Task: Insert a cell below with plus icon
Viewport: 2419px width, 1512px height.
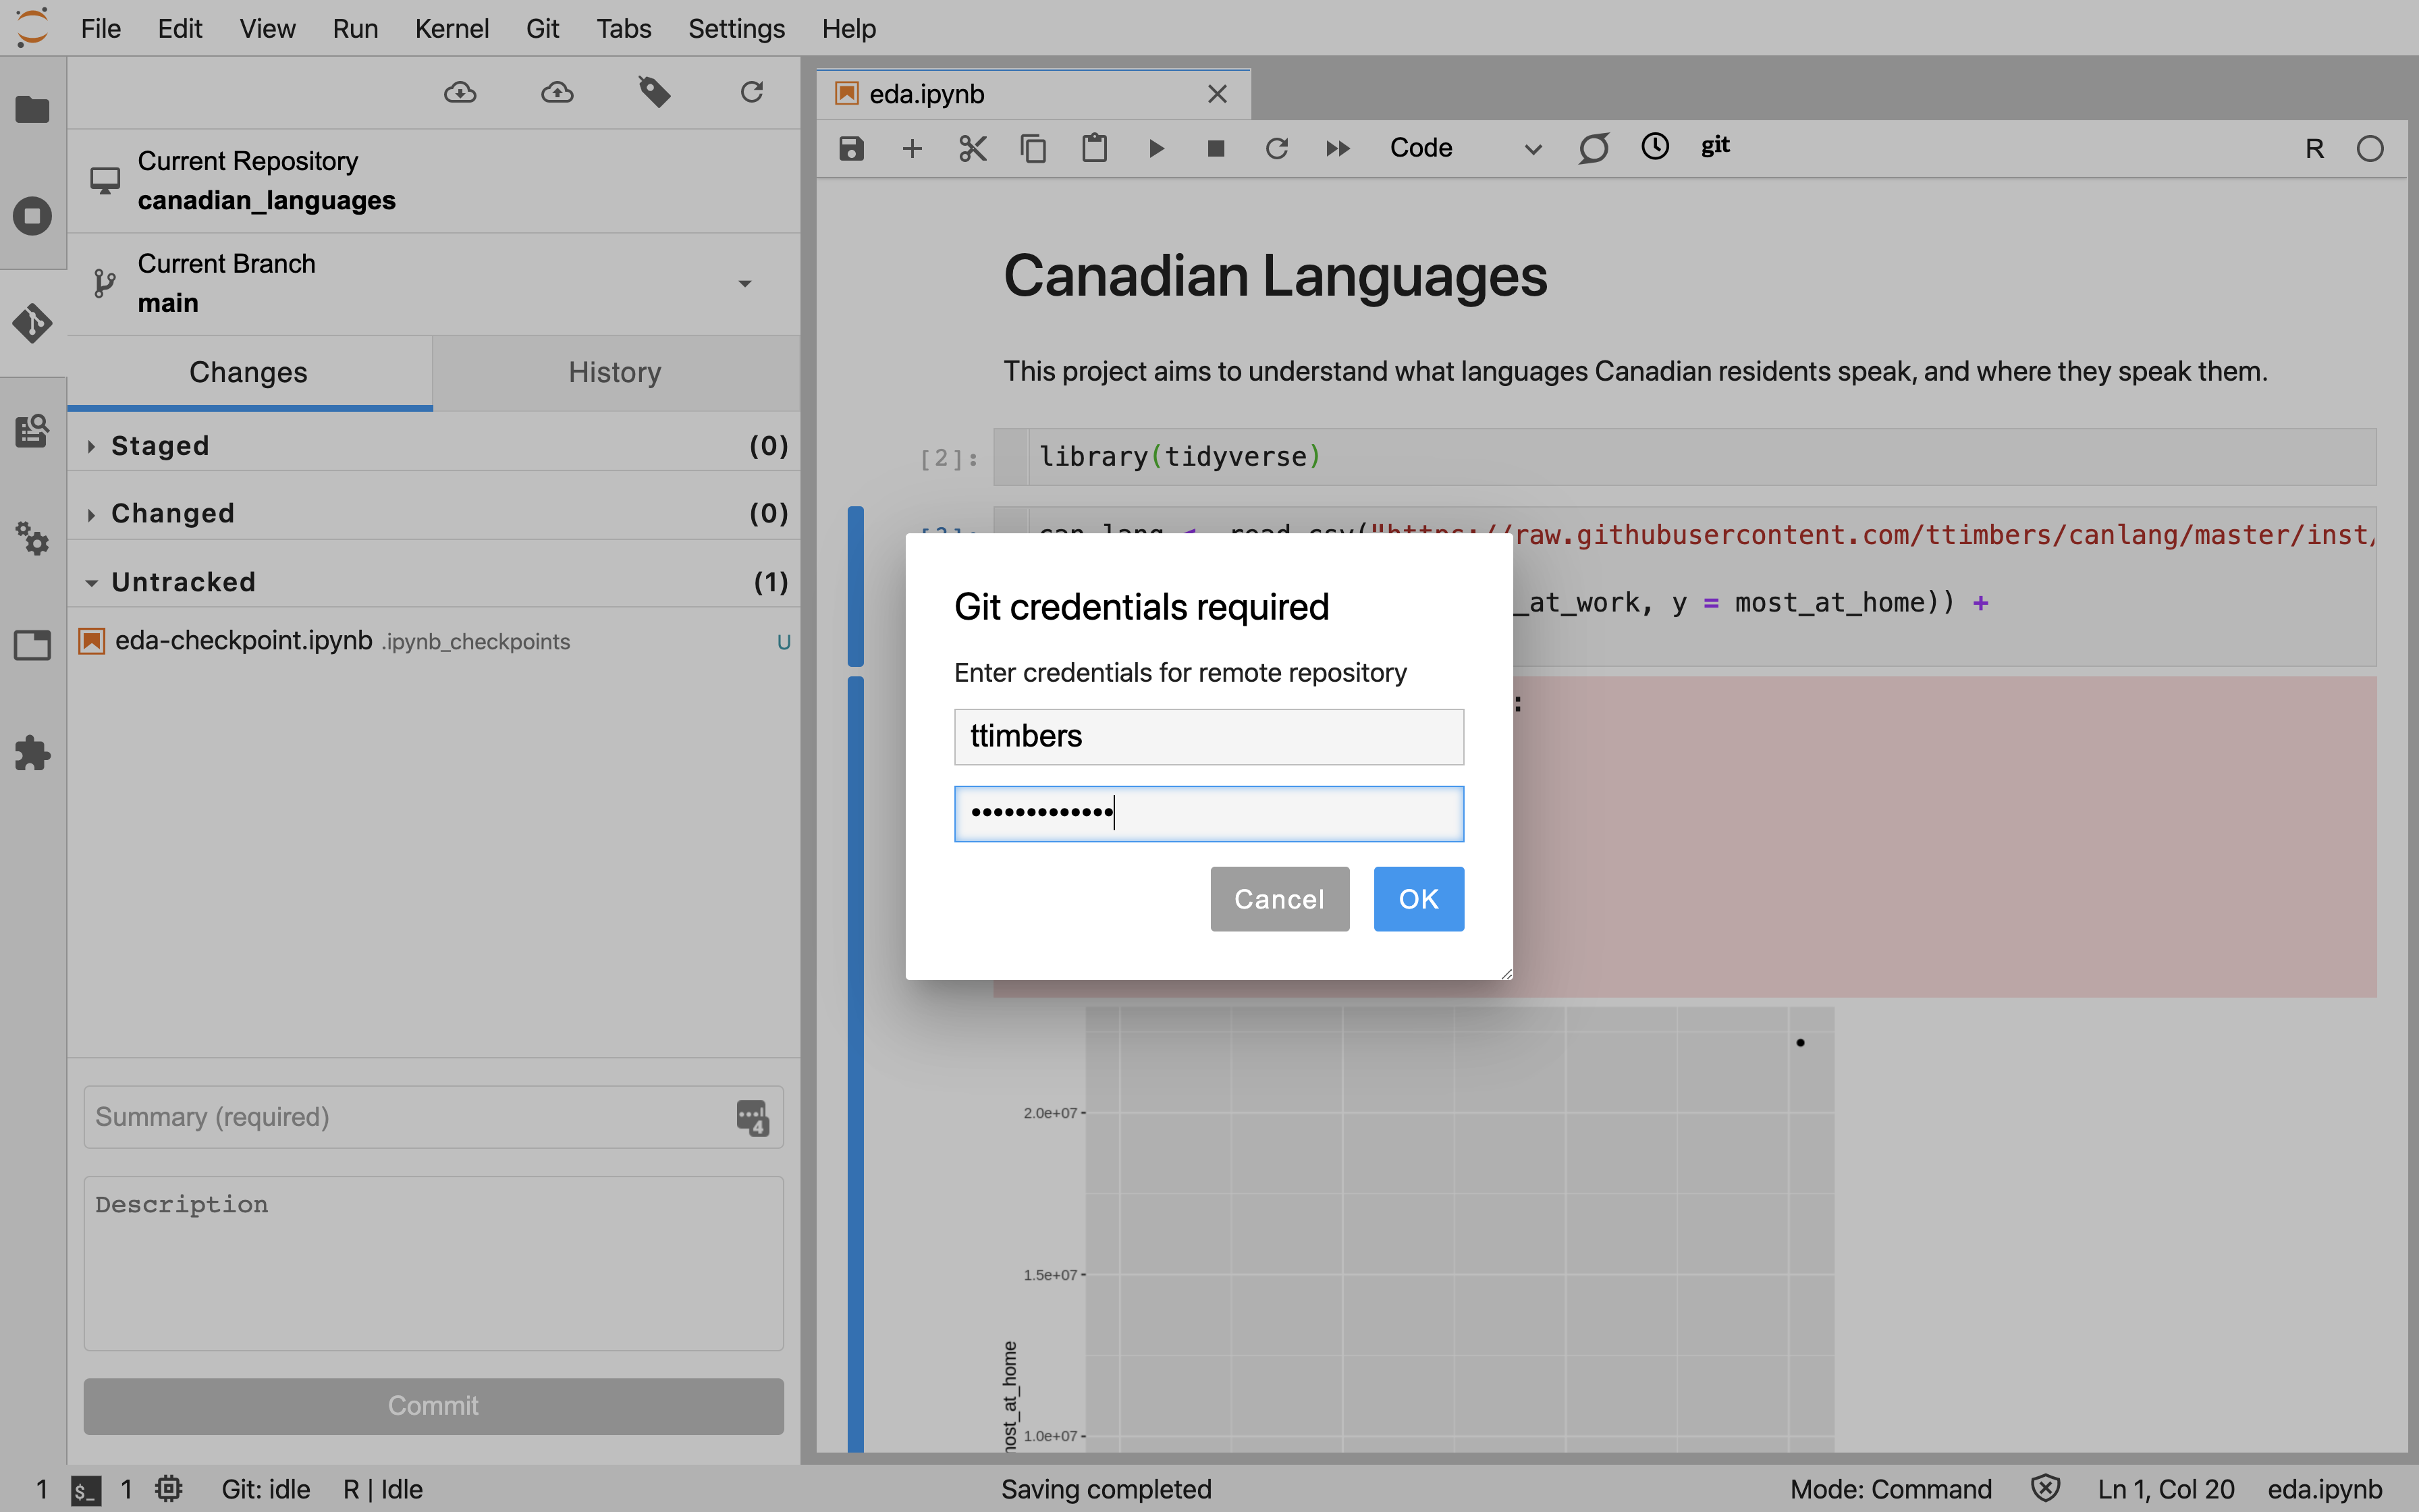Action: pyautogui.click(x=912, y=149)
